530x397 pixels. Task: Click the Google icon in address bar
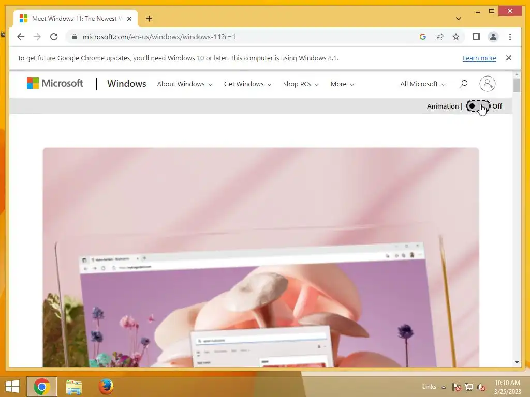click(x=422, y=37)
